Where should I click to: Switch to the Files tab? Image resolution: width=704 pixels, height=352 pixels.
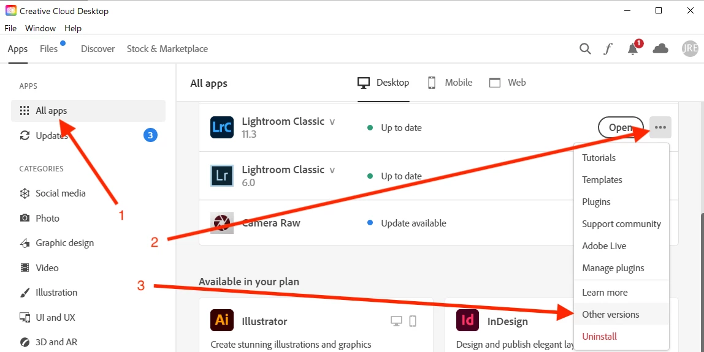[x=48, y=49]
